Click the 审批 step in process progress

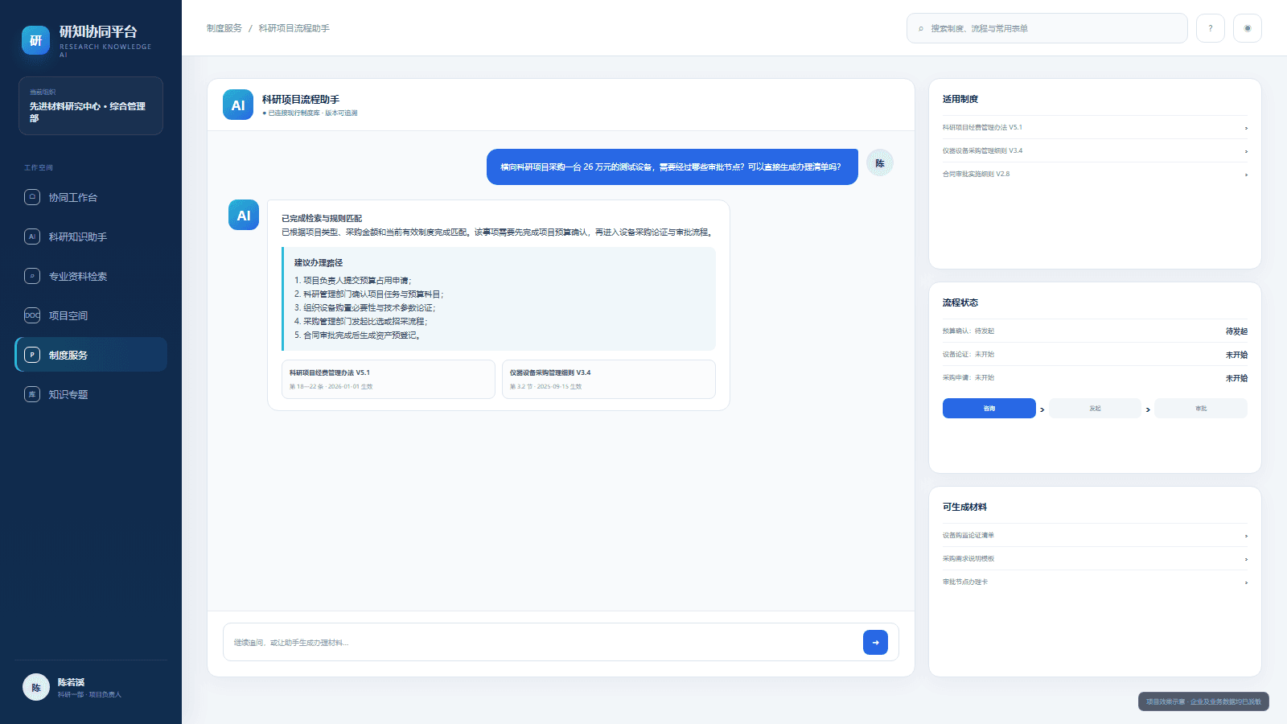point(1201,409)
